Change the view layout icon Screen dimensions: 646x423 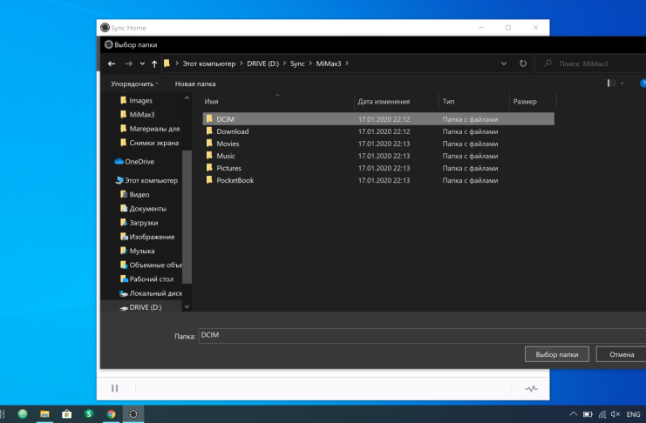tap(611, 83)
